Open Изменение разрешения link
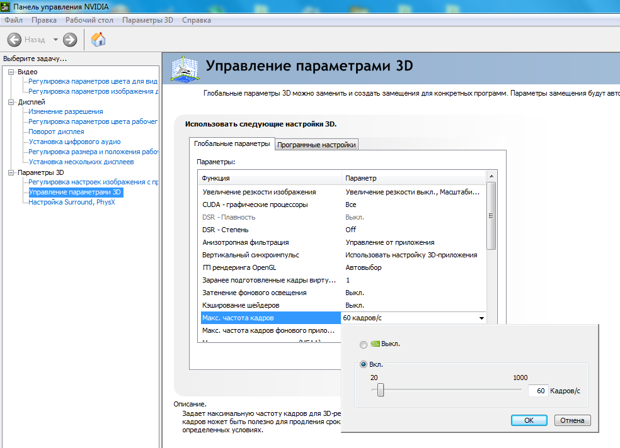Viewport: 620px width, 448px height. tap(66, 112)
